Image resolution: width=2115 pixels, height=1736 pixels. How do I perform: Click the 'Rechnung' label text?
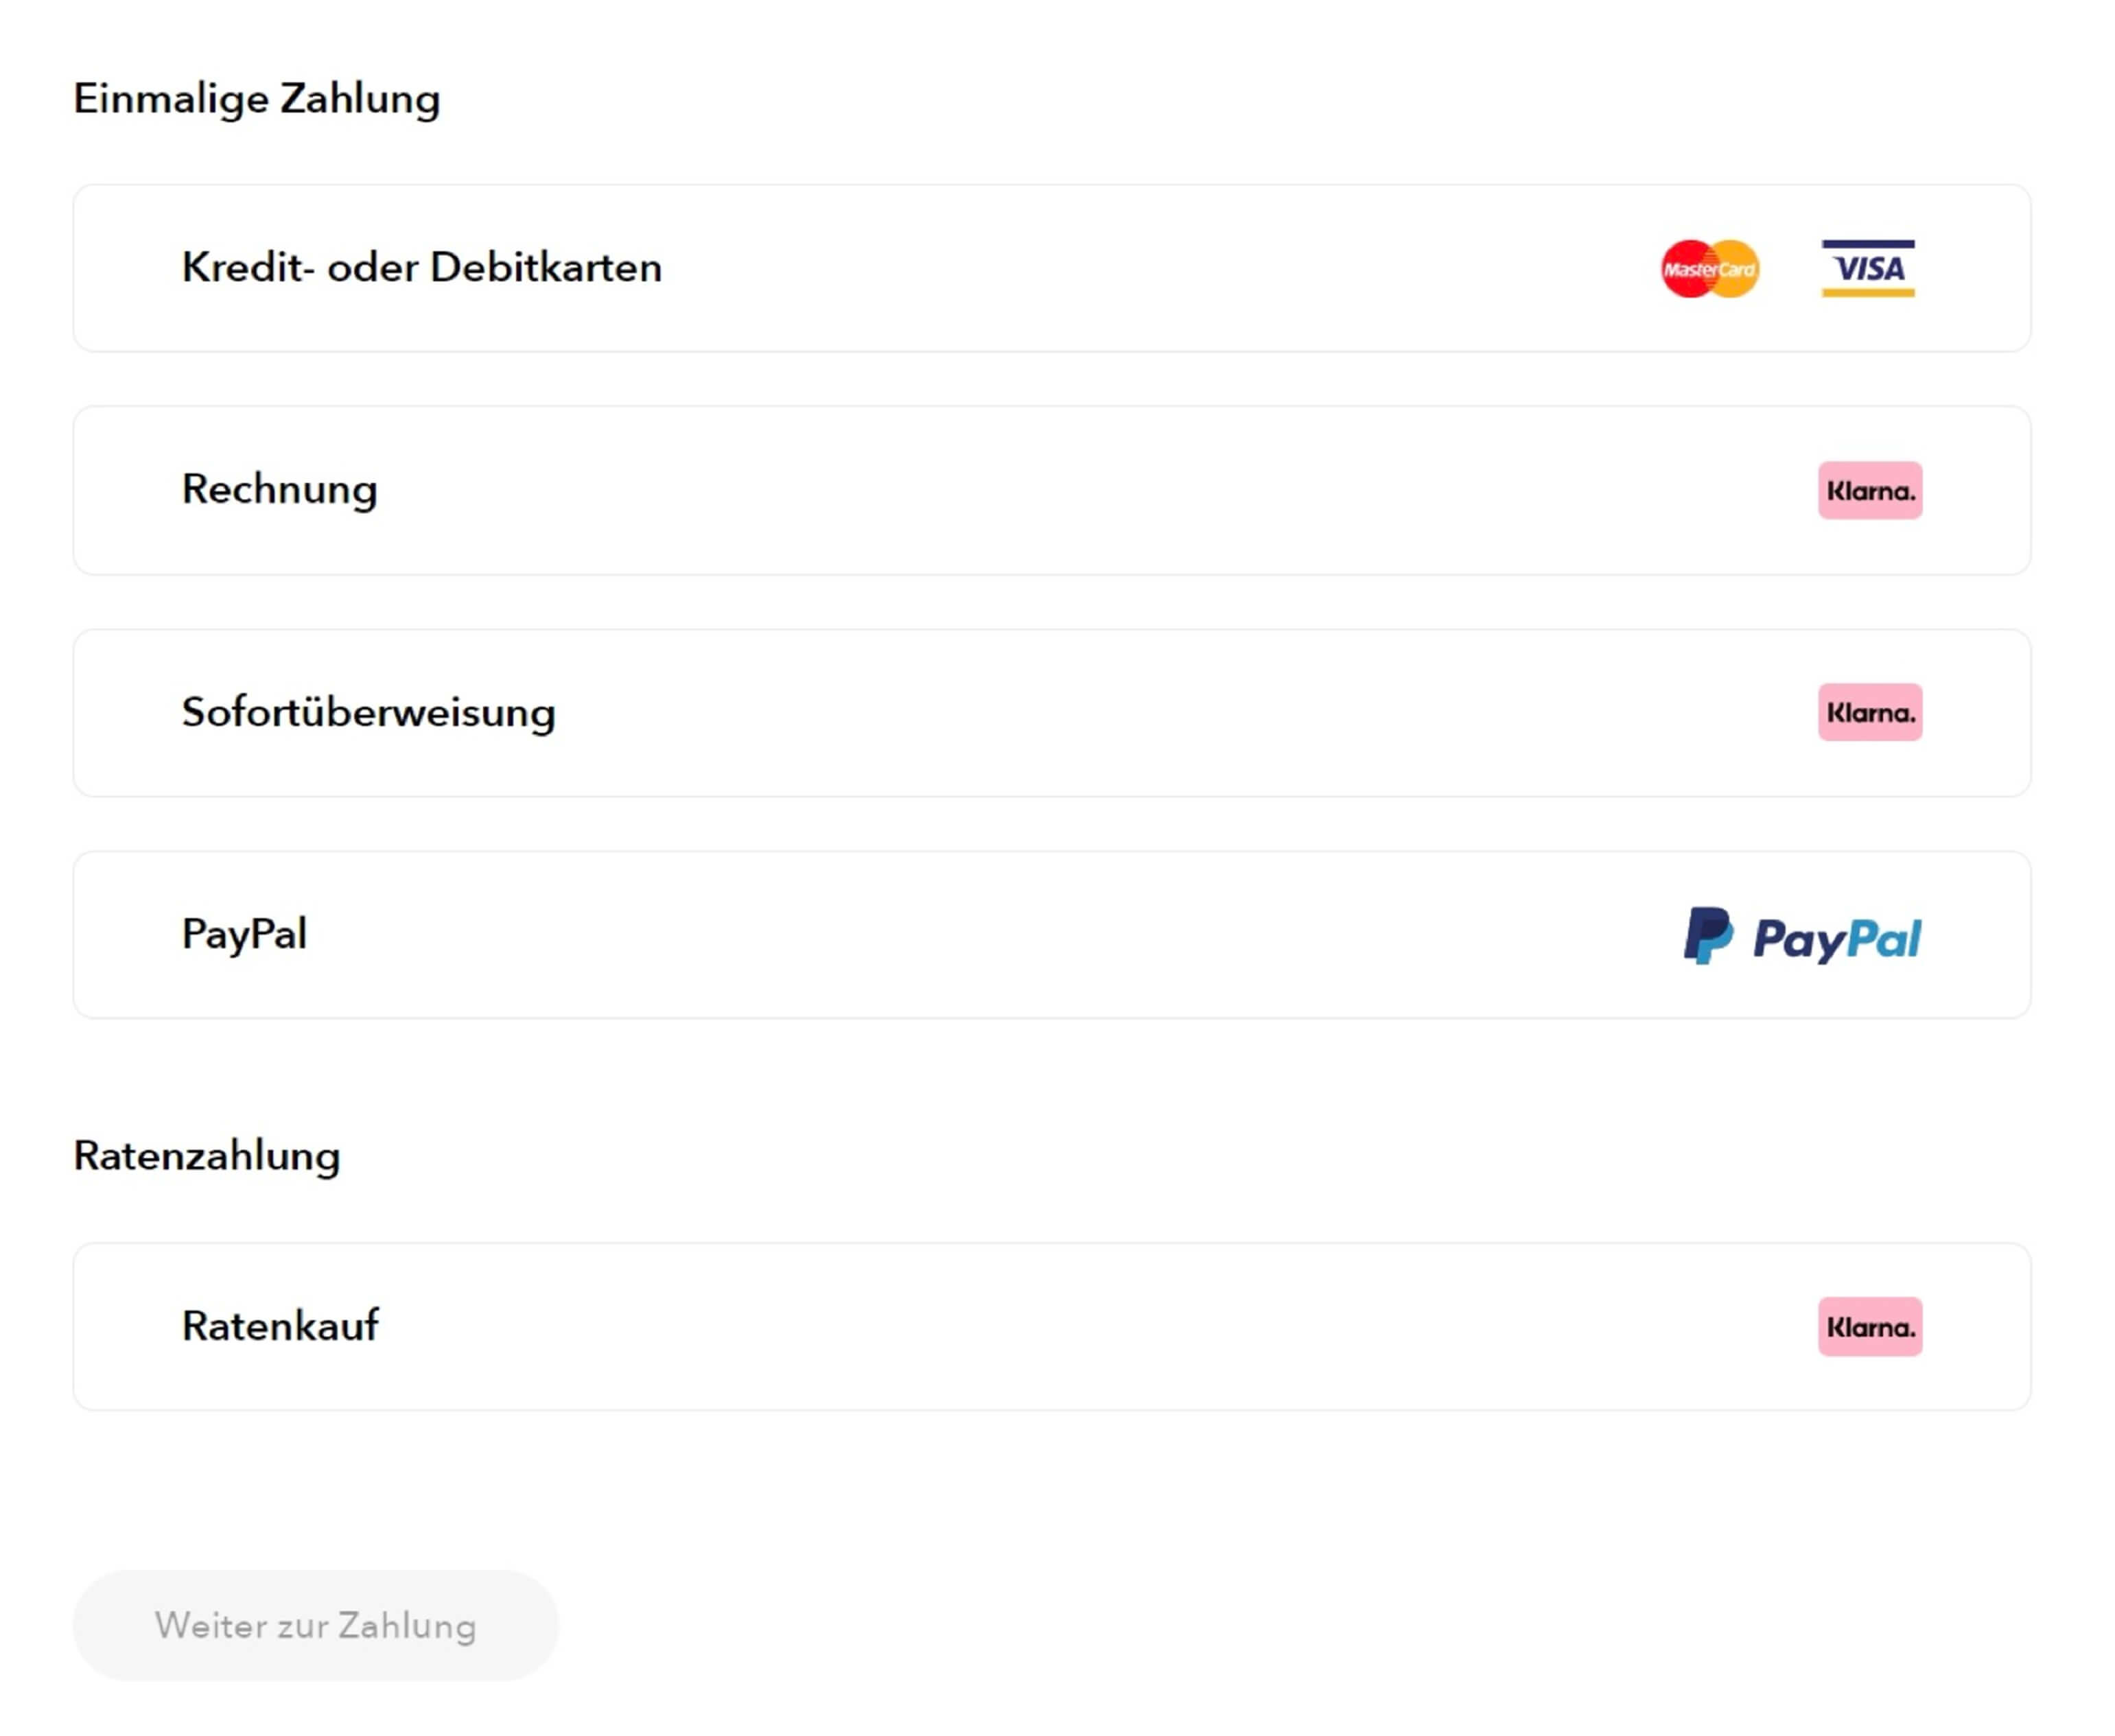click(x=279, y=490)
